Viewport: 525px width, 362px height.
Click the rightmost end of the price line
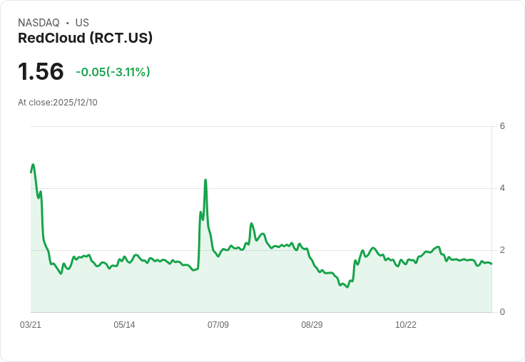point(491,264)
